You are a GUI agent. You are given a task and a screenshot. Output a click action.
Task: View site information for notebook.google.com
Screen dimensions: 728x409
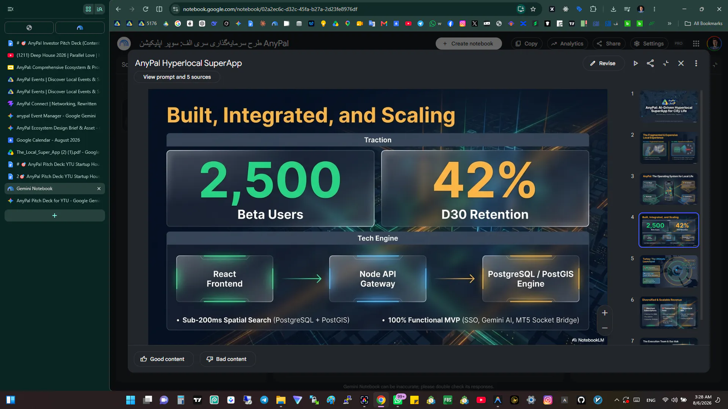coord(175,9)
